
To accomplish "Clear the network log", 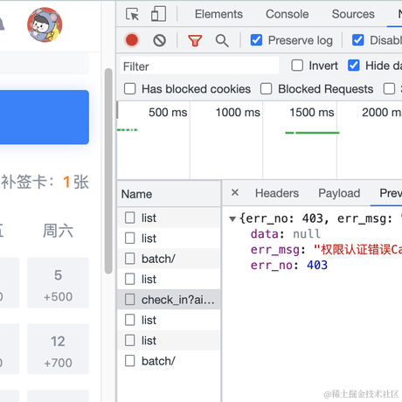I will point(159,40).
